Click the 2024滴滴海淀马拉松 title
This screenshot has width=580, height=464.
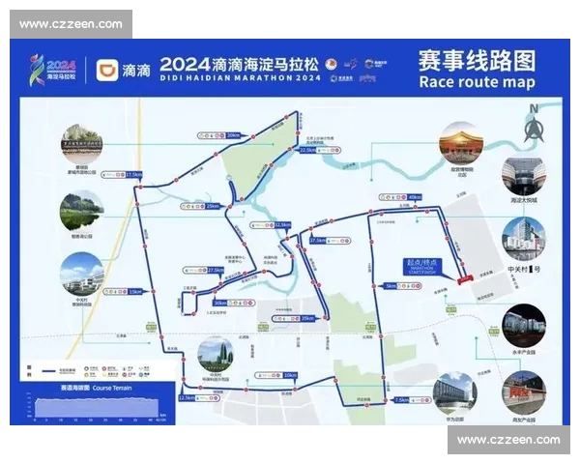[239, 65]
